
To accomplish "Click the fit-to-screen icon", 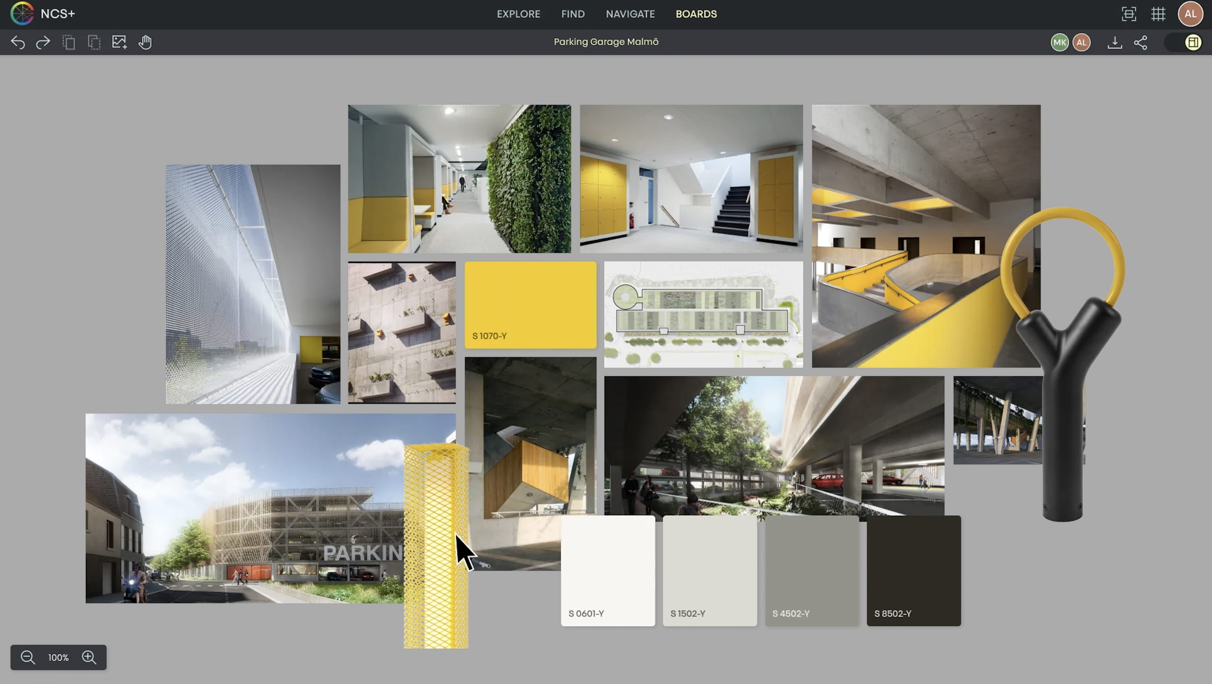I will coord(1129,14).
